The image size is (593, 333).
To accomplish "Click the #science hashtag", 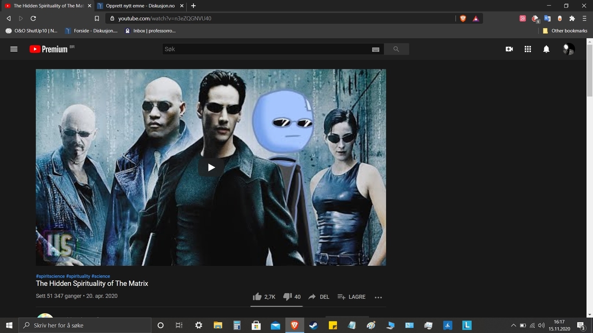I will pos(101,276).
